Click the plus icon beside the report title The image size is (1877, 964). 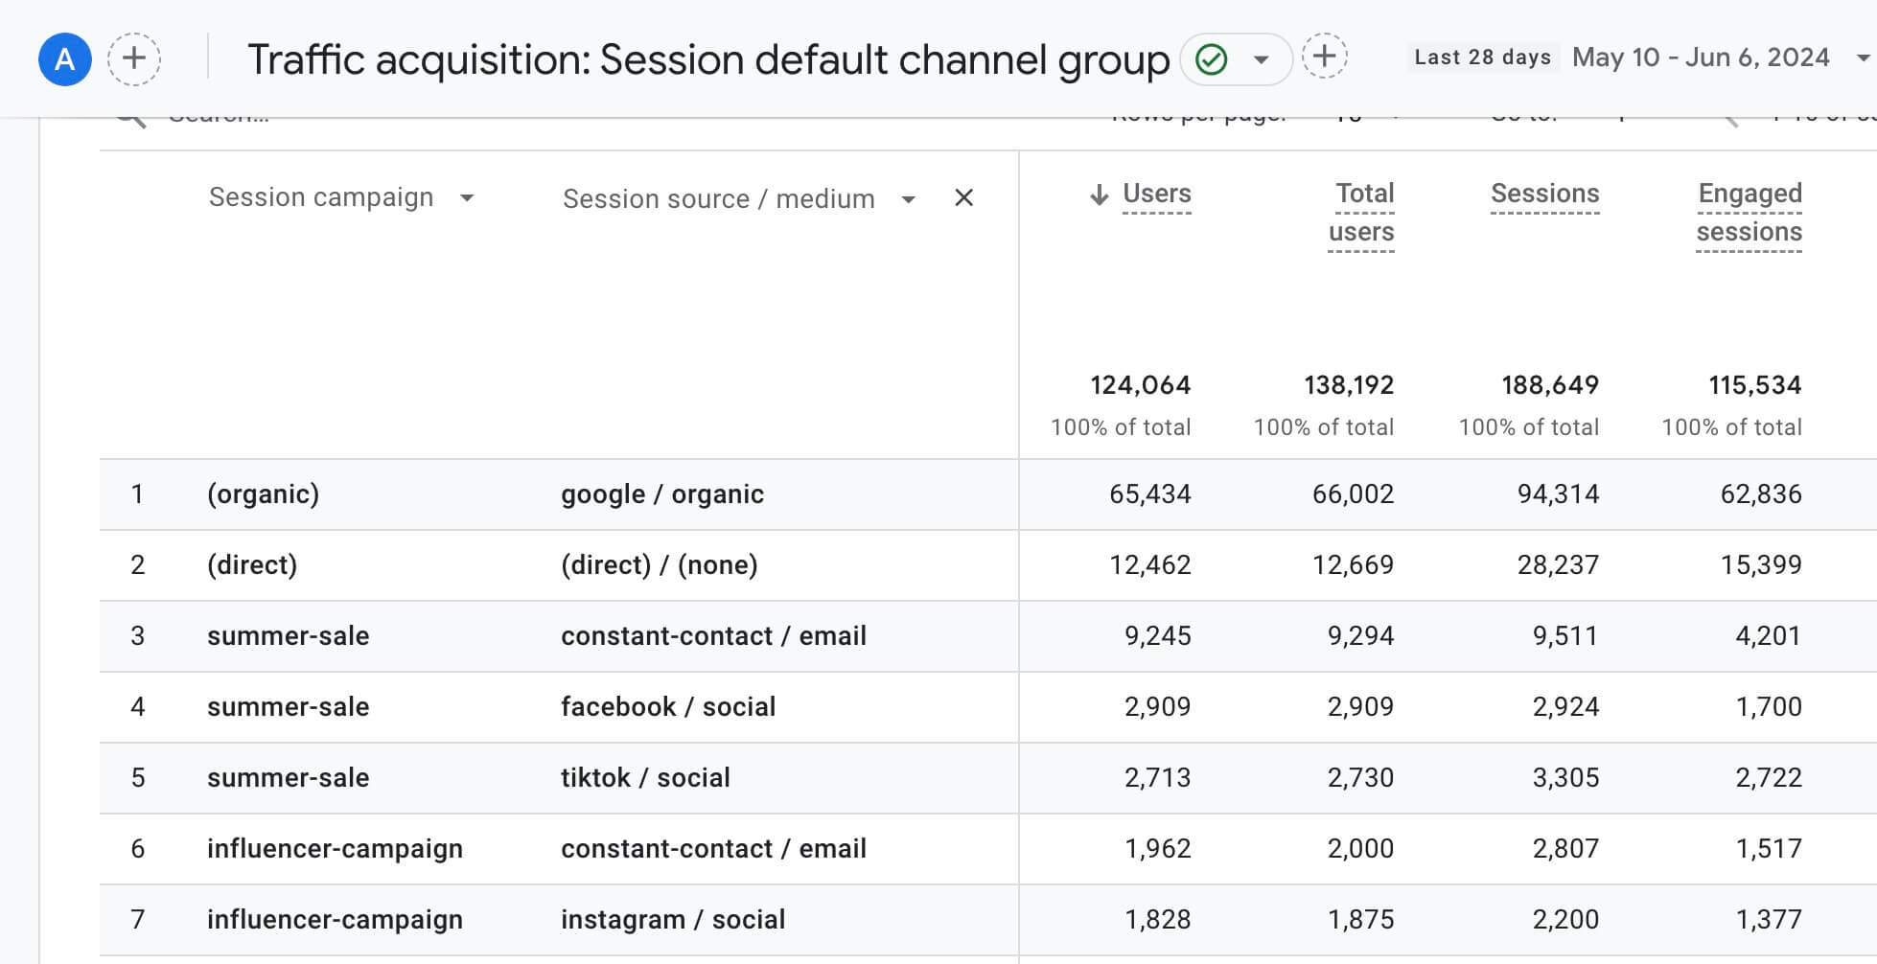click(1324, 56)
